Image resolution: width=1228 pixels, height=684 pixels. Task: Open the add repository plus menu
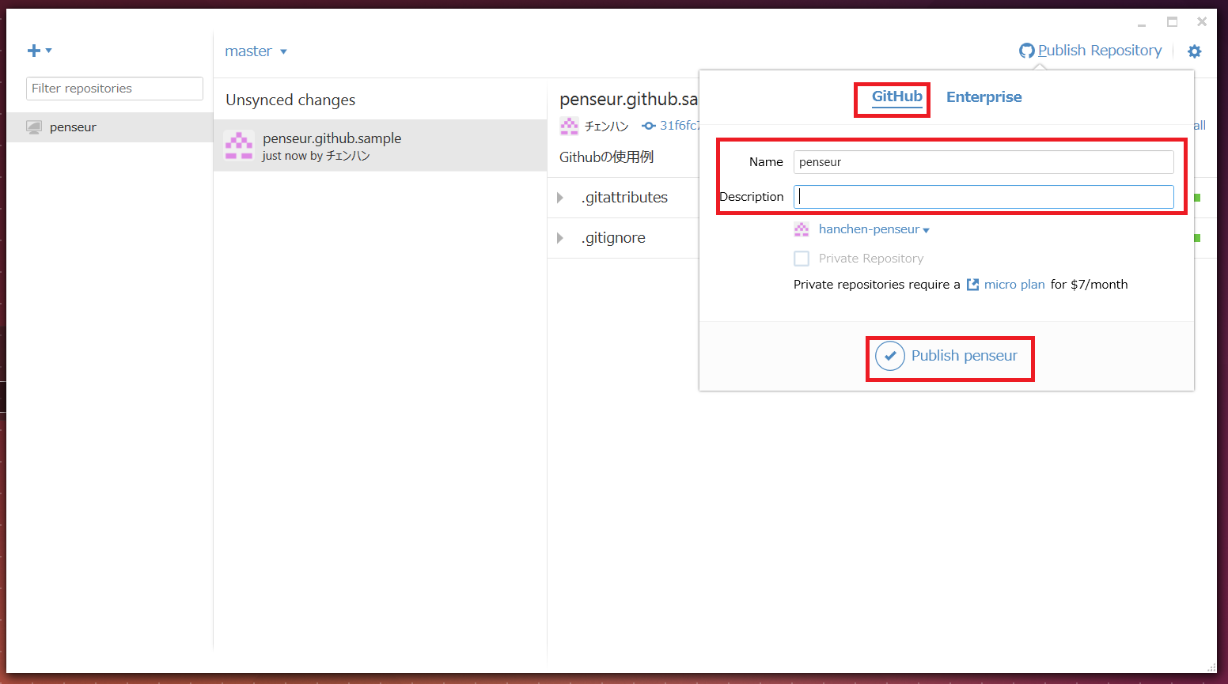pyautogui.click(x=40, y=51)
